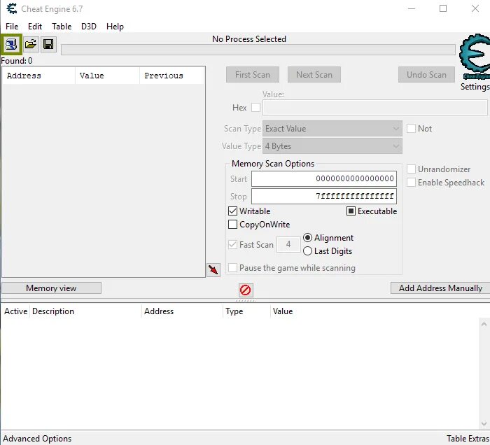490x445 pixels.
Task: Click the Active column header
Action: [x=15, y=311]
